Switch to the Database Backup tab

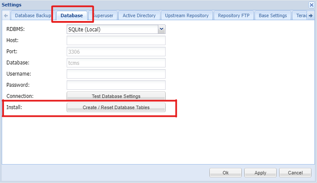[33, 16]
